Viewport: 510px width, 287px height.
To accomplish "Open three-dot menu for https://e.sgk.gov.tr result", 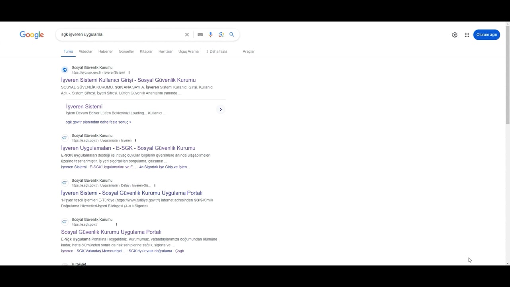I will (x=116, y=224).
